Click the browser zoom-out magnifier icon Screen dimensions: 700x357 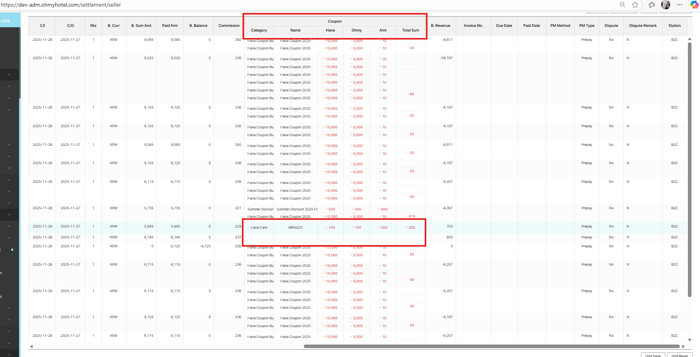(622, 5)
